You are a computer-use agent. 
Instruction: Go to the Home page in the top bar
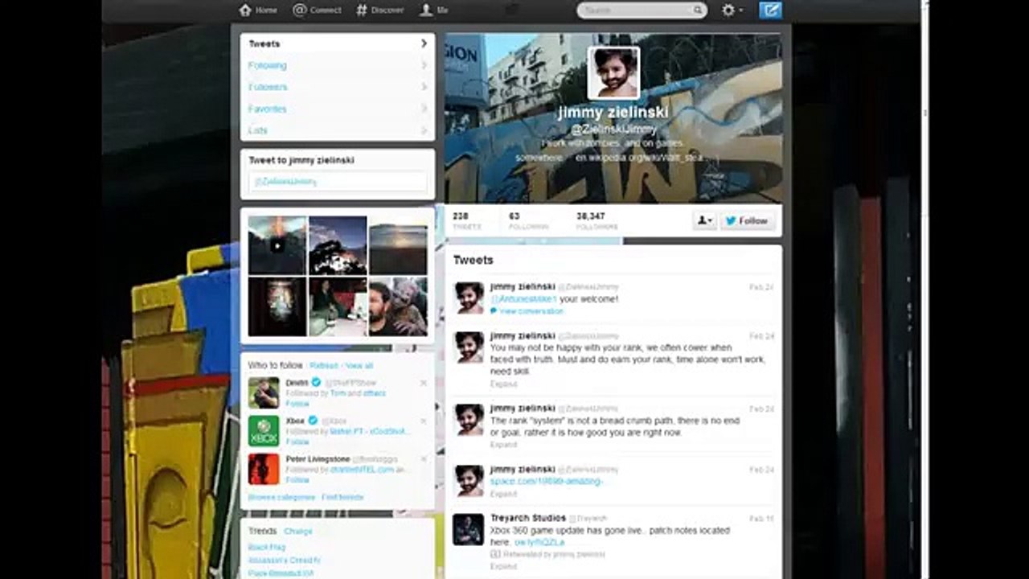(258, 10)
